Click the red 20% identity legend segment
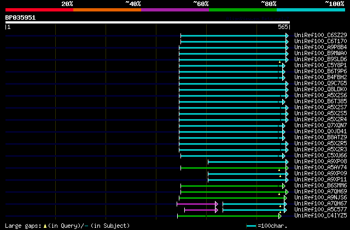This screenshot has width=350, height=230. point(39,10)
